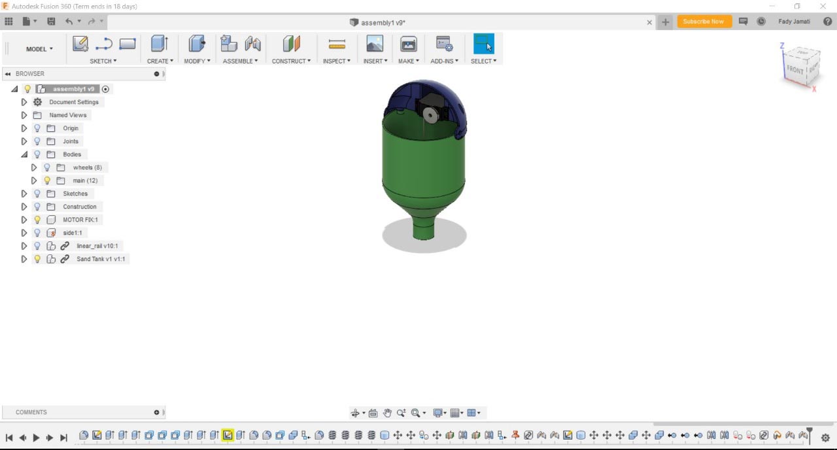Toggle visibility bulb of Sand Tank v1 v1:1
837x450 pixels.
click(x=37, y=259)
